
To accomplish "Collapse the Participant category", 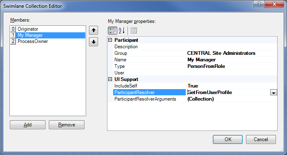I will coord(110,40).
